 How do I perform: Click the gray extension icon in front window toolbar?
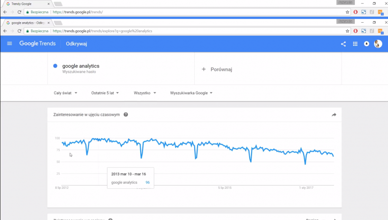372,31
